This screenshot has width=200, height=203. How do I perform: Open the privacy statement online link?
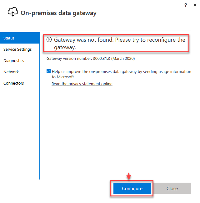pyautogui.click(x=82, y=84)
